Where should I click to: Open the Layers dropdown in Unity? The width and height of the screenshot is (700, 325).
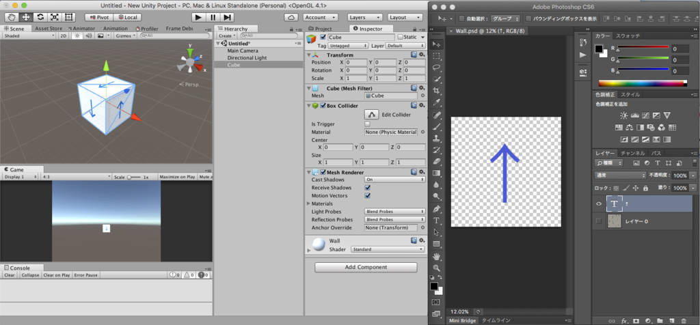(365, 17)
